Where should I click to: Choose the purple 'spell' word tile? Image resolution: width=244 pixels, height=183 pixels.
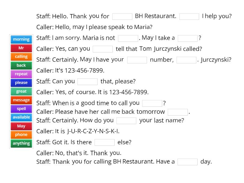coord(21,109)
